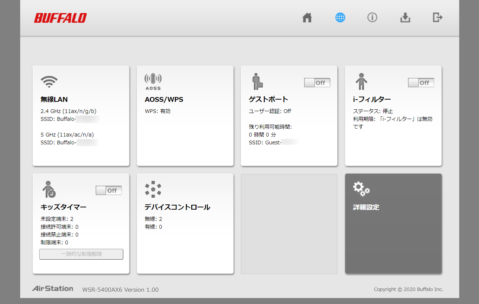Click the 5 GHz (11ax/ac/n/a) text
The width and height of the screenshot is (479, 304).
pyautogui.click(x=67, y=135)
